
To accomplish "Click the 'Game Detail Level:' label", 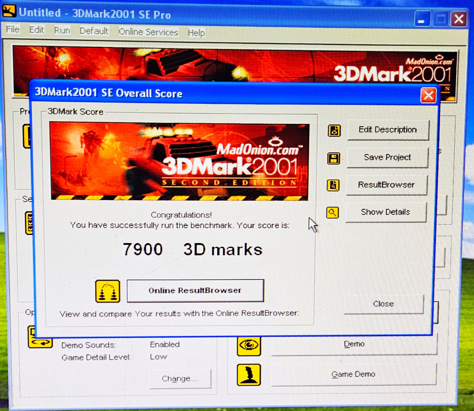I will [x=96, y=357].
